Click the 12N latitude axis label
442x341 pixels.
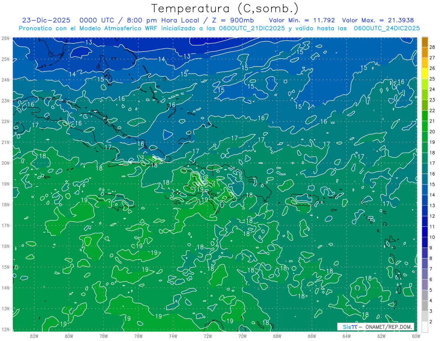6,329
